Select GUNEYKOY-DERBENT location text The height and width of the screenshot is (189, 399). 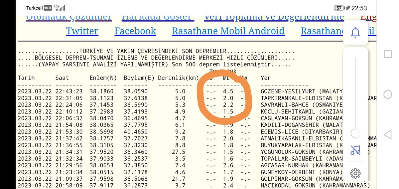[288, 172]
